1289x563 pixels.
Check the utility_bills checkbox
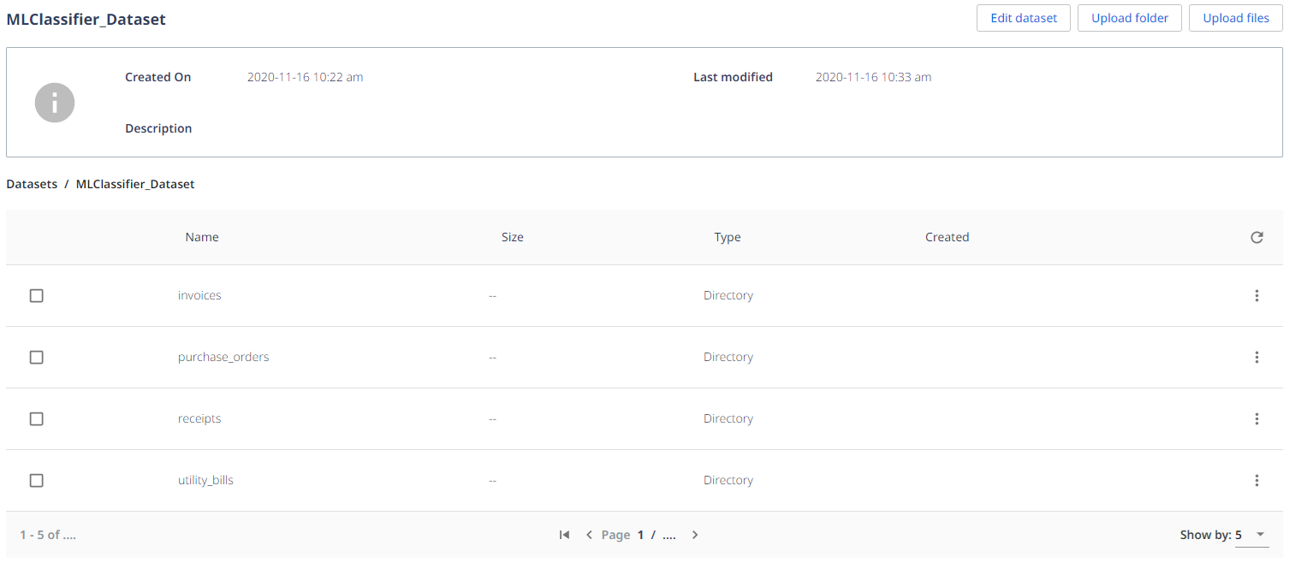36,480
